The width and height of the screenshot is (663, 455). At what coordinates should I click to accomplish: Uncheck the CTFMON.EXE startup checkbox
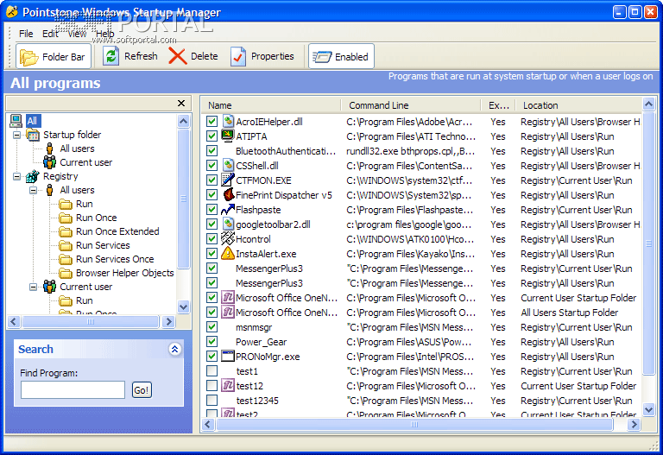point(212,180)
